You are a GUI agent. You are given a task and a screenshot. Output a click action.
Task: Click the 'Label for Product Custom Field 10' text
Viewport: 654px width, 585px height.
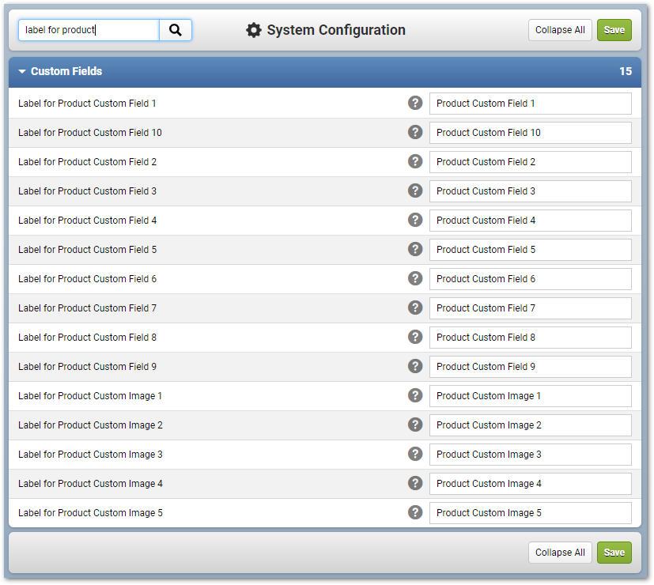tap(90, 133)
